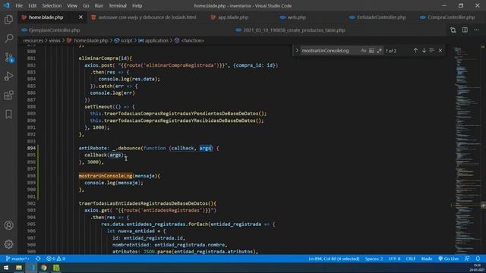Click the application breadcrumb segment
The width and height of the screenshot is (486, 273).
pos(153,40)
